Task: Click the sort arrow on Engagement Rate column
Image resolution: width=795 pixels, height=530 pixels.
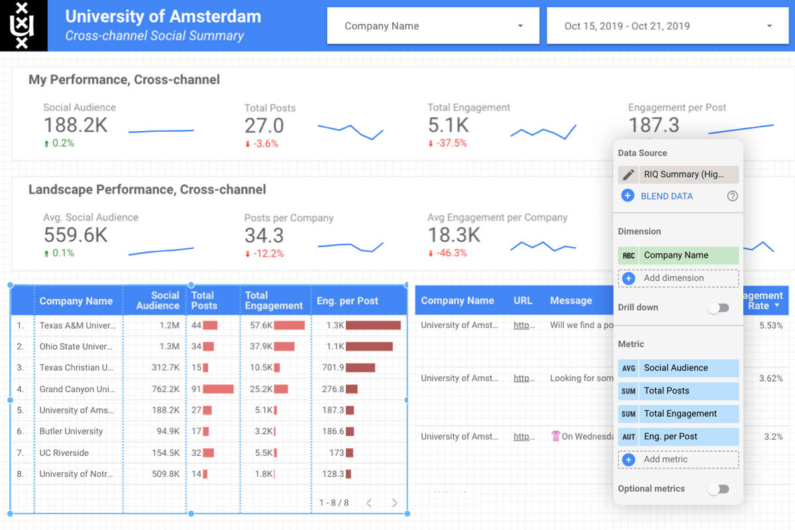Action: click(x=776, y=306)
